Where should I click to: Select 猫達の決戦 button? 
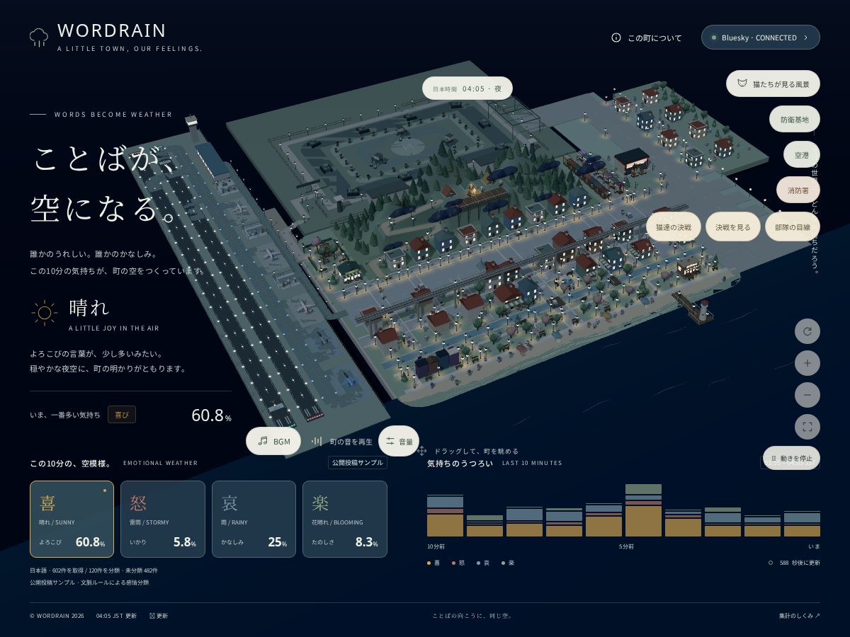[x=673, y=226]
